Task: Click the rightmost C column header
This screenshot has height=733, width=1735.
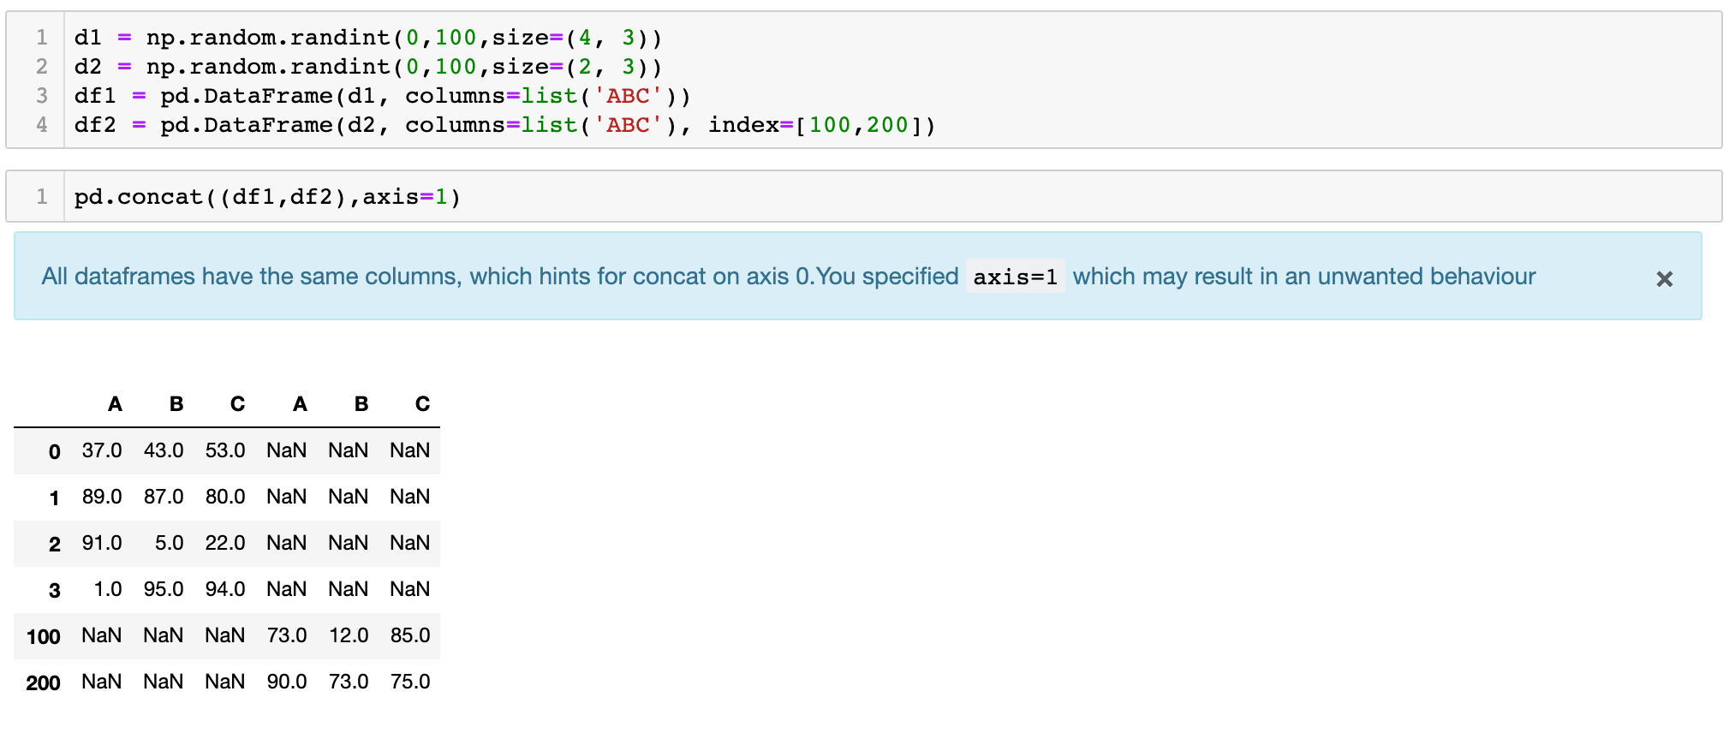Action: coord(422,404)
